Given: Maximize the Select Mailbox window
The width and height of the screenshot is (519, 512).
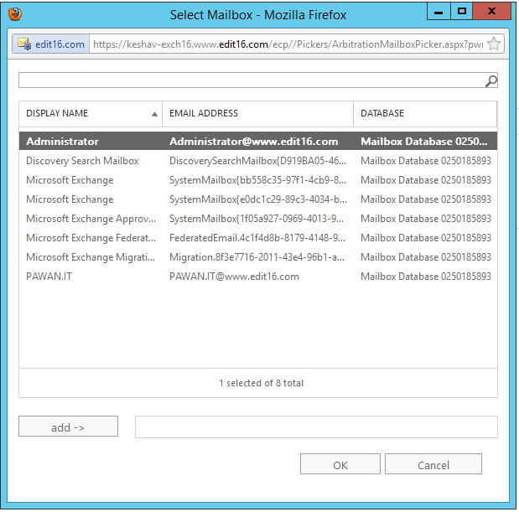Looking at the screenshot, I should (x=461, y=12).
